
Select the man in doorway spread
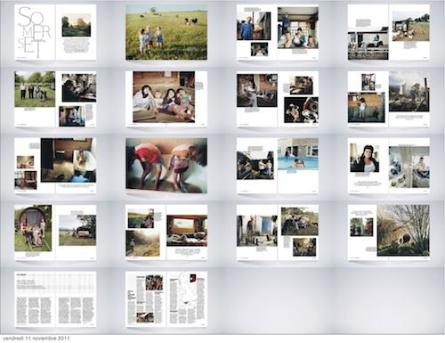pos(278,233)
